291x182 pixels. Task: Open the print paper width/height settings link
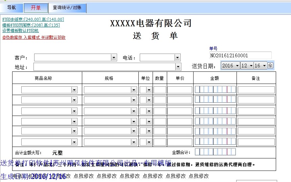33,20
